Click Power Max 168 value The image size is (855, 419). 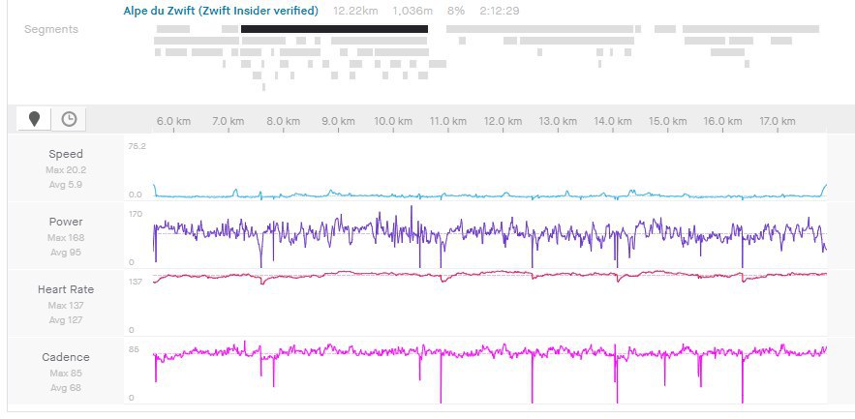66,237
